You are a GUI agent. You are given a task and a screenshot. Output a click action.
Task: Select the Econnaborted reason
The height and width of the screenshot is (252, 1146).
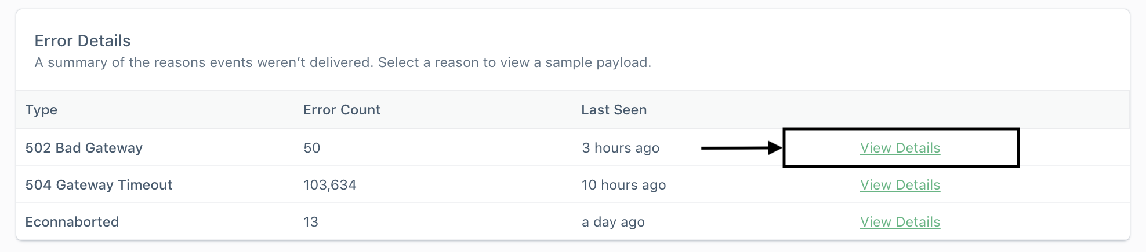click(x=72, y=222)
